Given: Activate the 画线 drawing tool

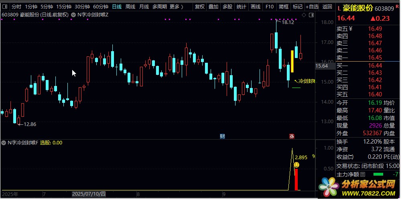Looking at the screenshot, I should pyautogui.click(x=255, y=7).
